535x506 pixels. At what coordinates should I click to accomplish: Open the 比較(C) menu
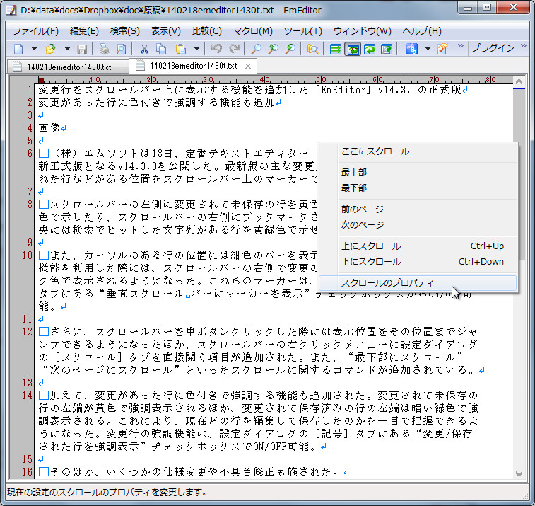coord(207,31)
